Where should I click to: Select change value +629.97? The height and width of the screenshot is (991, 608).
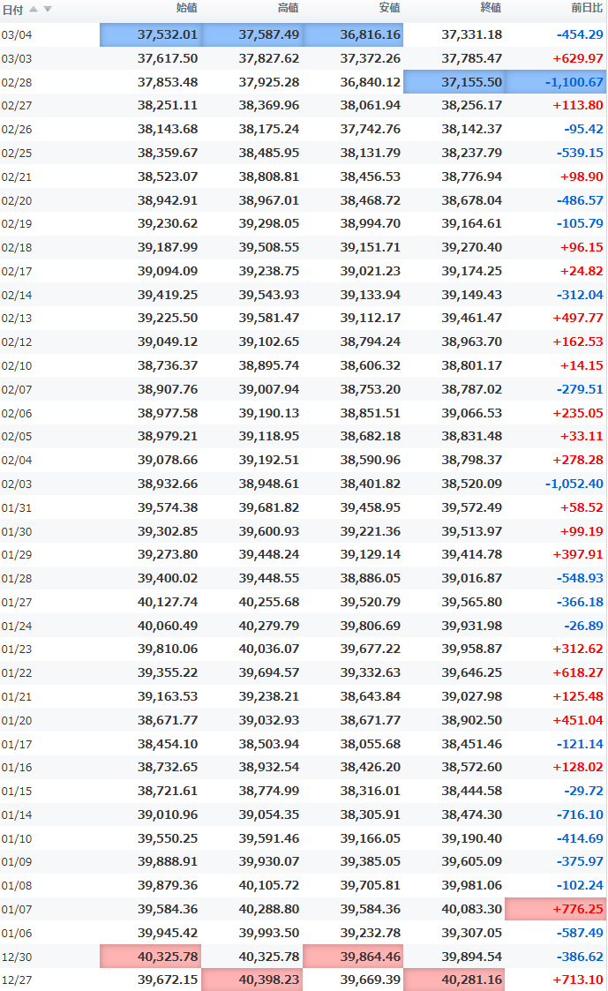(578, 59)
